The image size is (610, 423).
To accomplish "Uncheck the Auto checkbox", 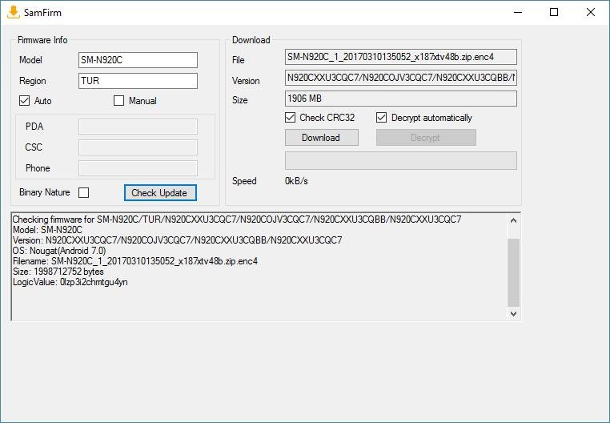I will [x=24, y=100].
